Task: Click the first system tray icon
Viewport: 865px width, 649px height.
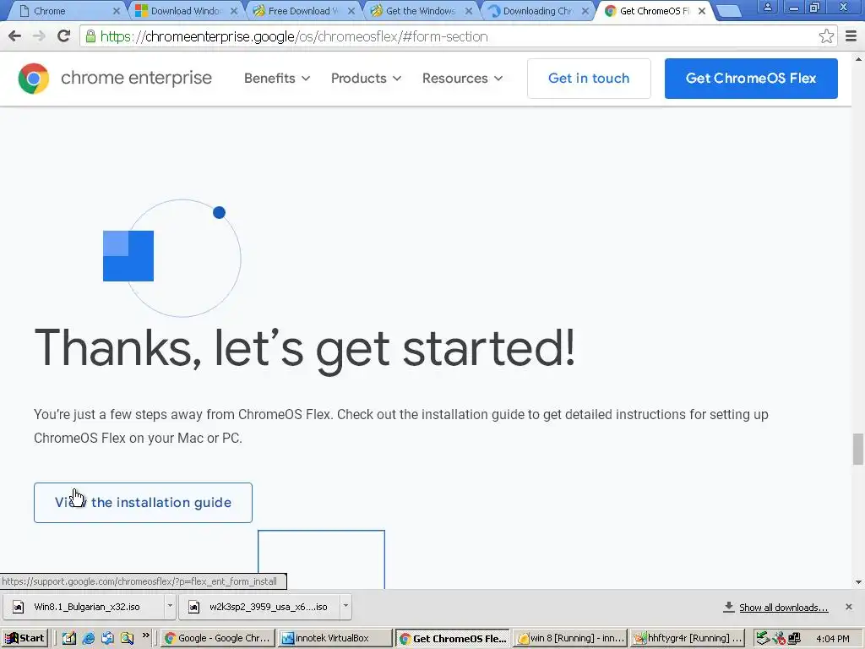Action: [763, 639]
